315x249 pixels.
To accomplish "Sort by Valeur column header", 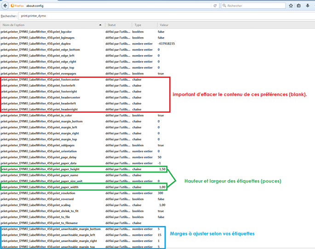I will 164,25.
